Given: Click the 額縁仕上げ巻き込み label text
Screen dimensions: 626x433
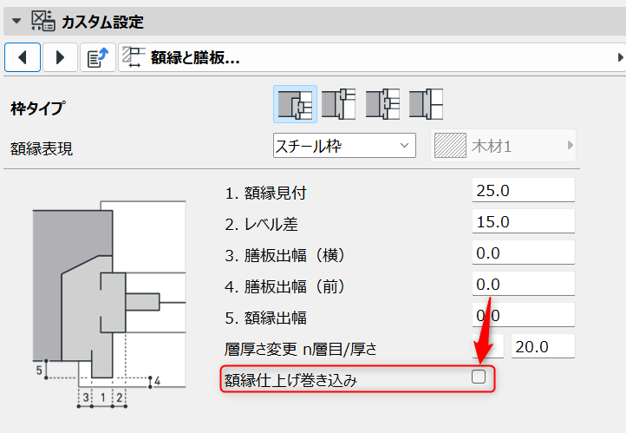Looking at the screenshot, I should click(290, 380).
